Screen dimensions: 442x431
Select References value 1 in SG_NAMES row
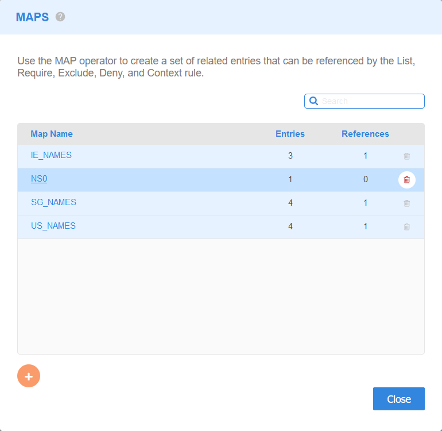pos(366,203)
